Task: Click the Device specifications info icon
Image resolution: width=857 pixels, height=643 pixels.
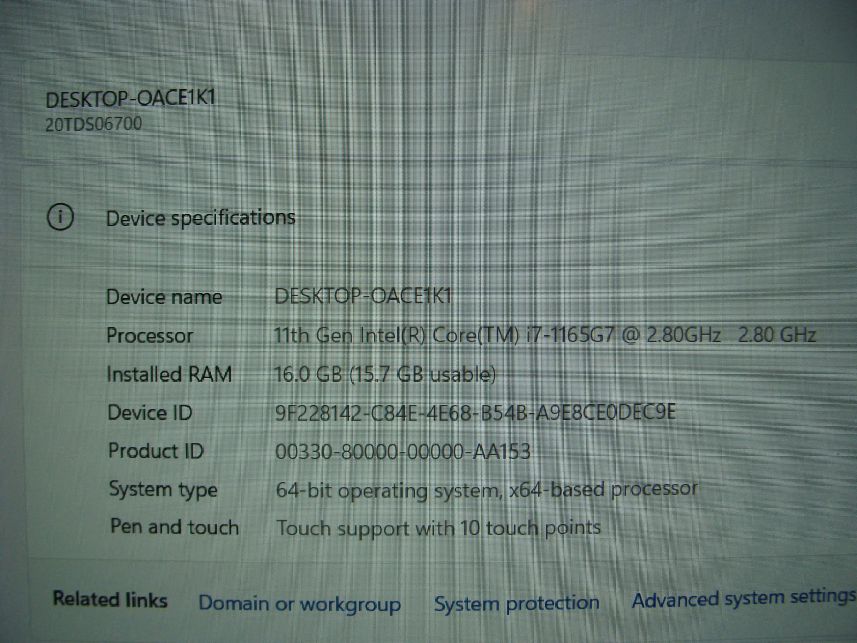Action: click(x=61, y=217)
